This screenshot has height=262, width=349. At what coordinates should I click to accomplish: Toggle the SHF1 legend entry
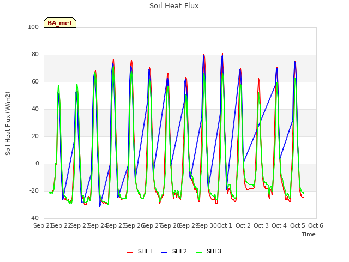pyautogui.click(x=140, y=251)
